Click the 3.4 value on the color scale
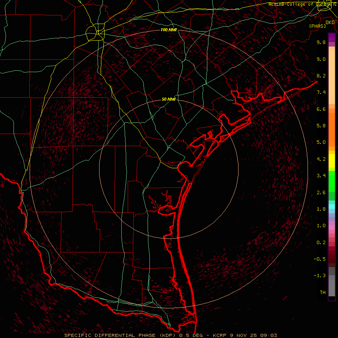The height and width of the screenshot is (338, 338). click(x=321, y=176)
